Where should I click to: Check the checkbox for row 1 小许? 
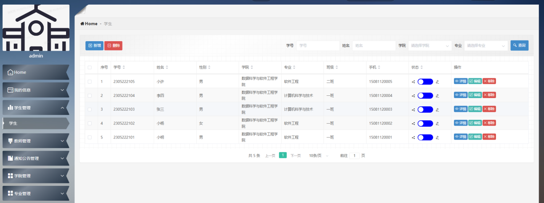pyautogui.click(x=90, y=82)
